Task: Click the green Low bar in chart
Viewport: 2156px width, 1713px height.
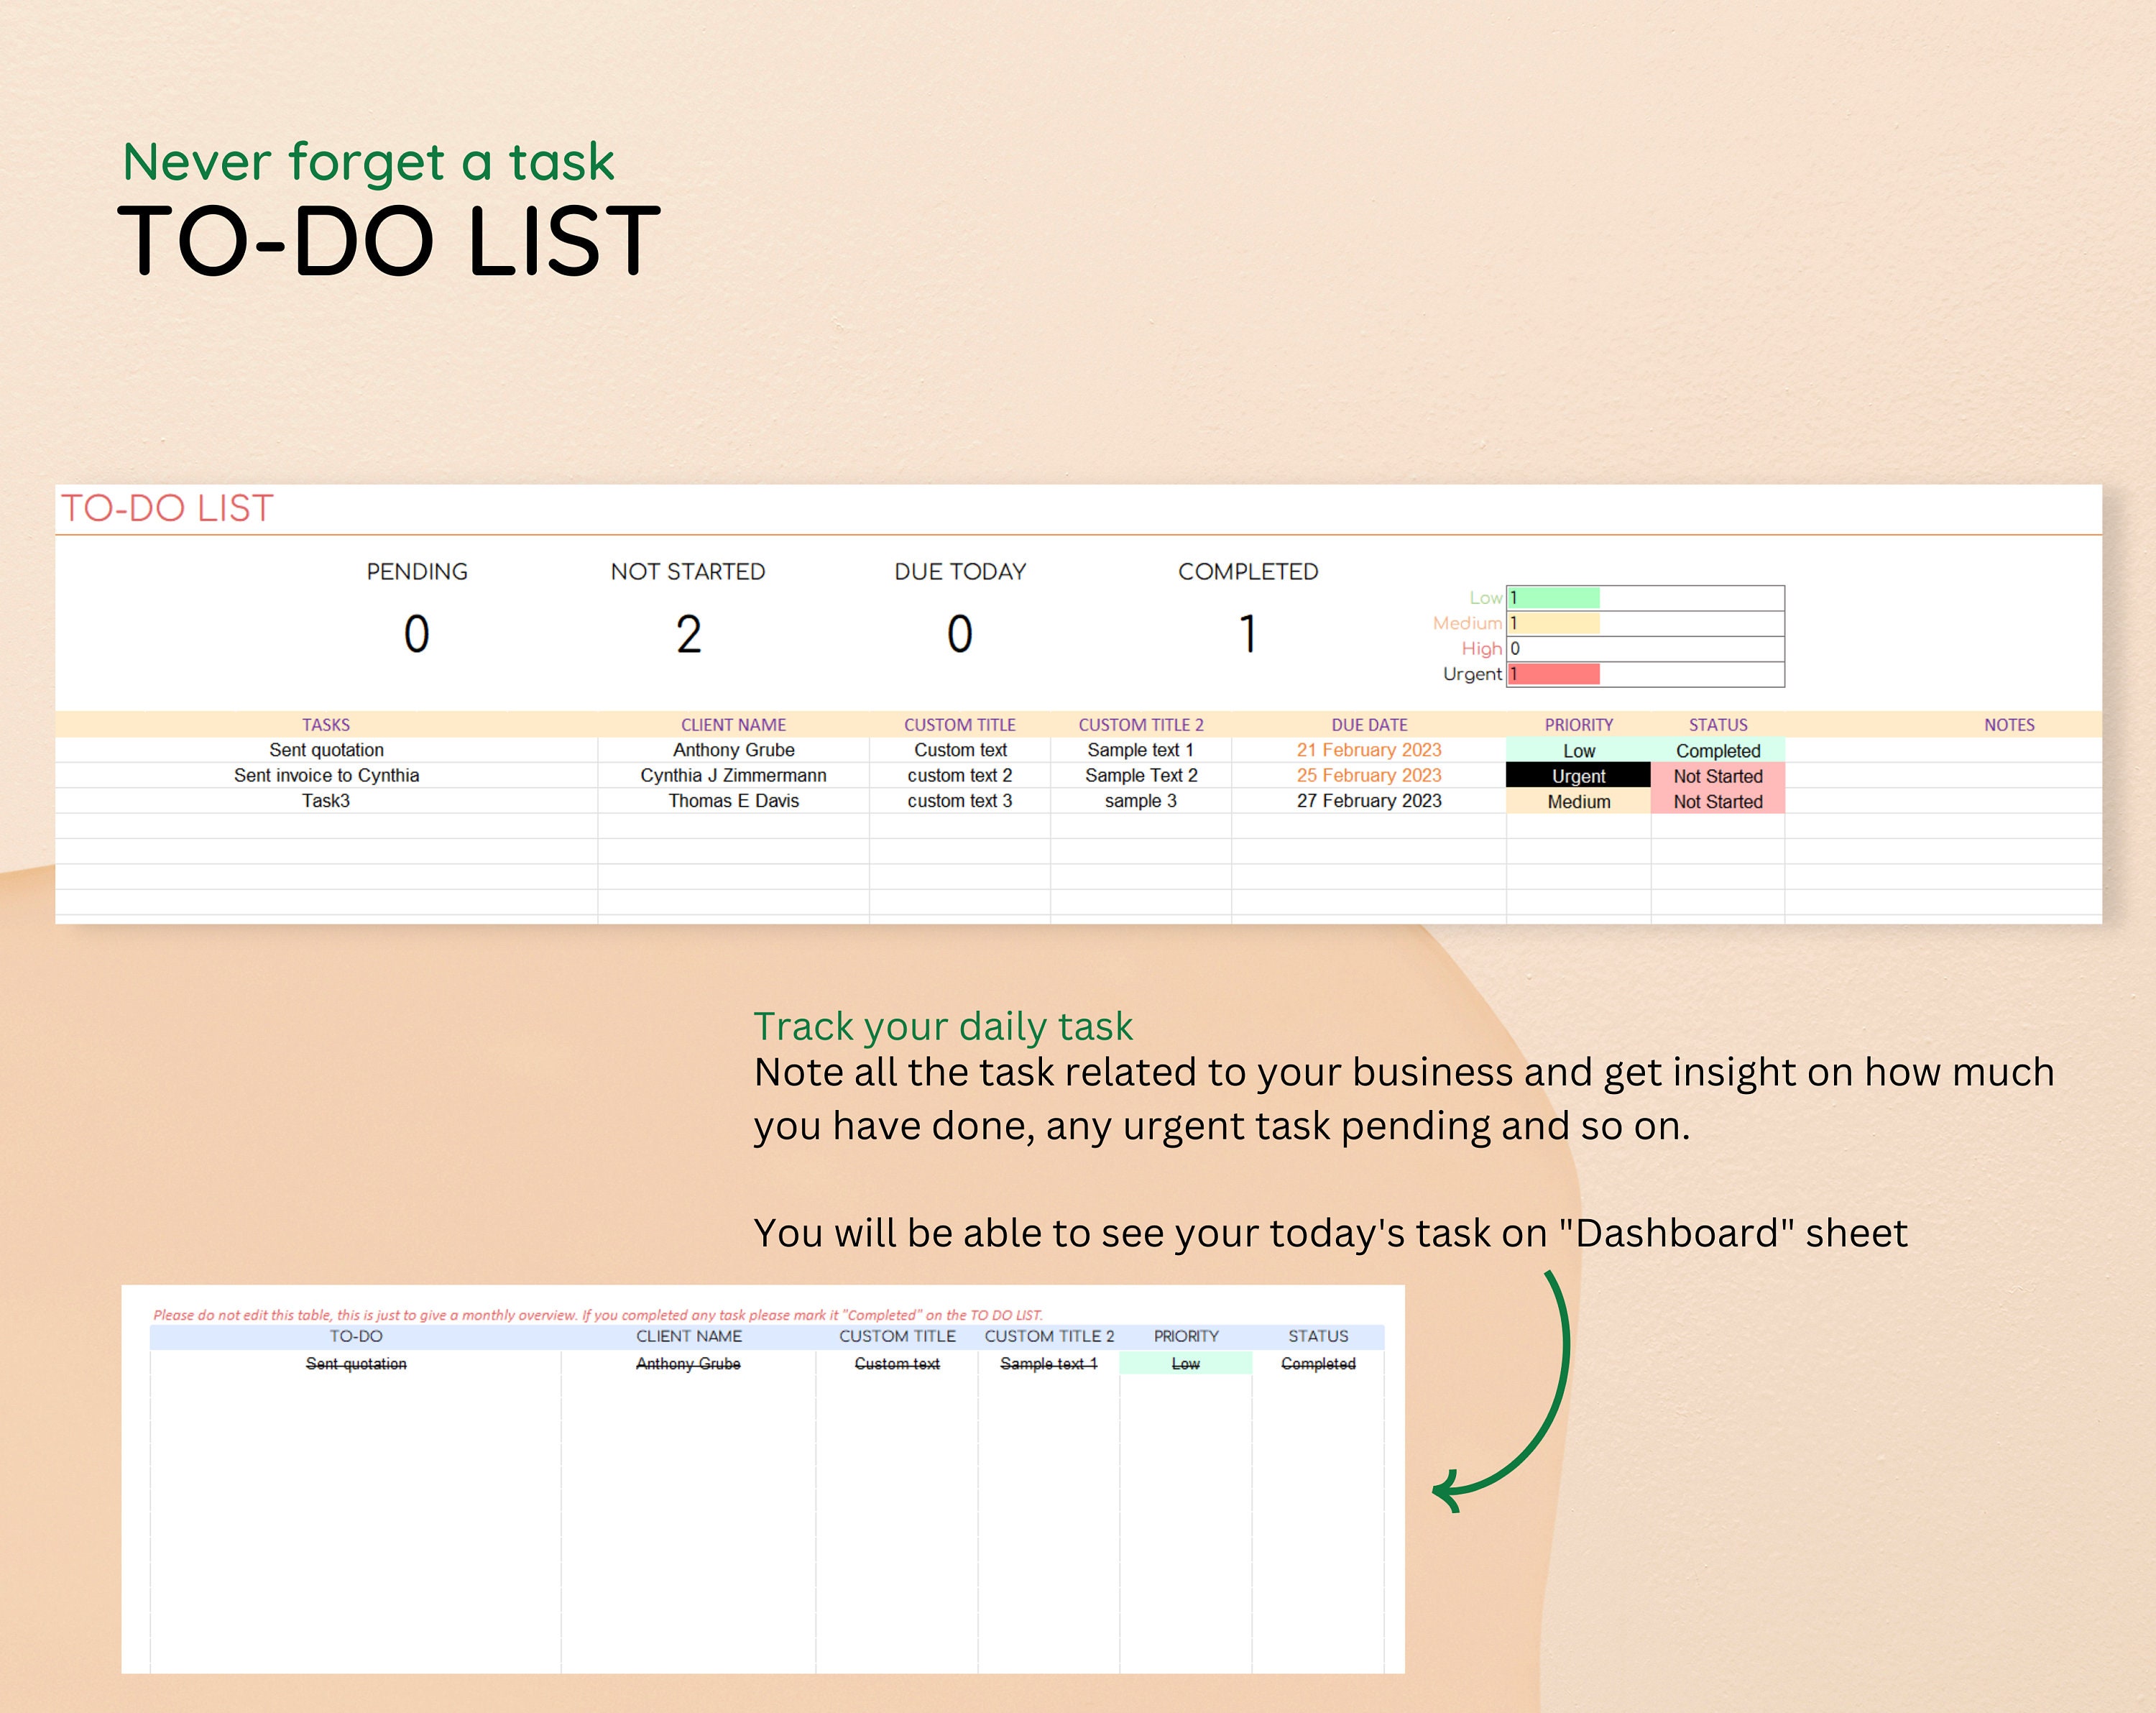Action: point(1554,598)
